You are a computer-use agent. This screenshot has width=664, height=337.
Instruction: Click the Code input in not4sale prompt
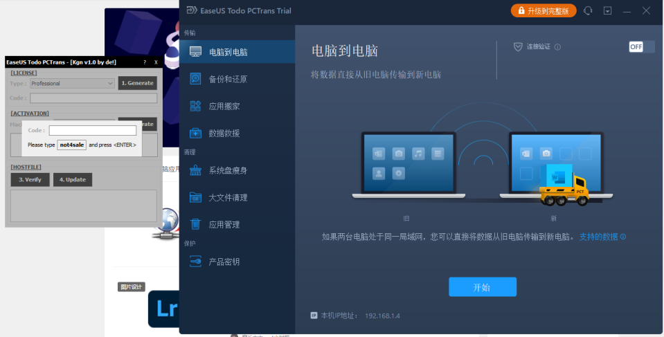92,130
